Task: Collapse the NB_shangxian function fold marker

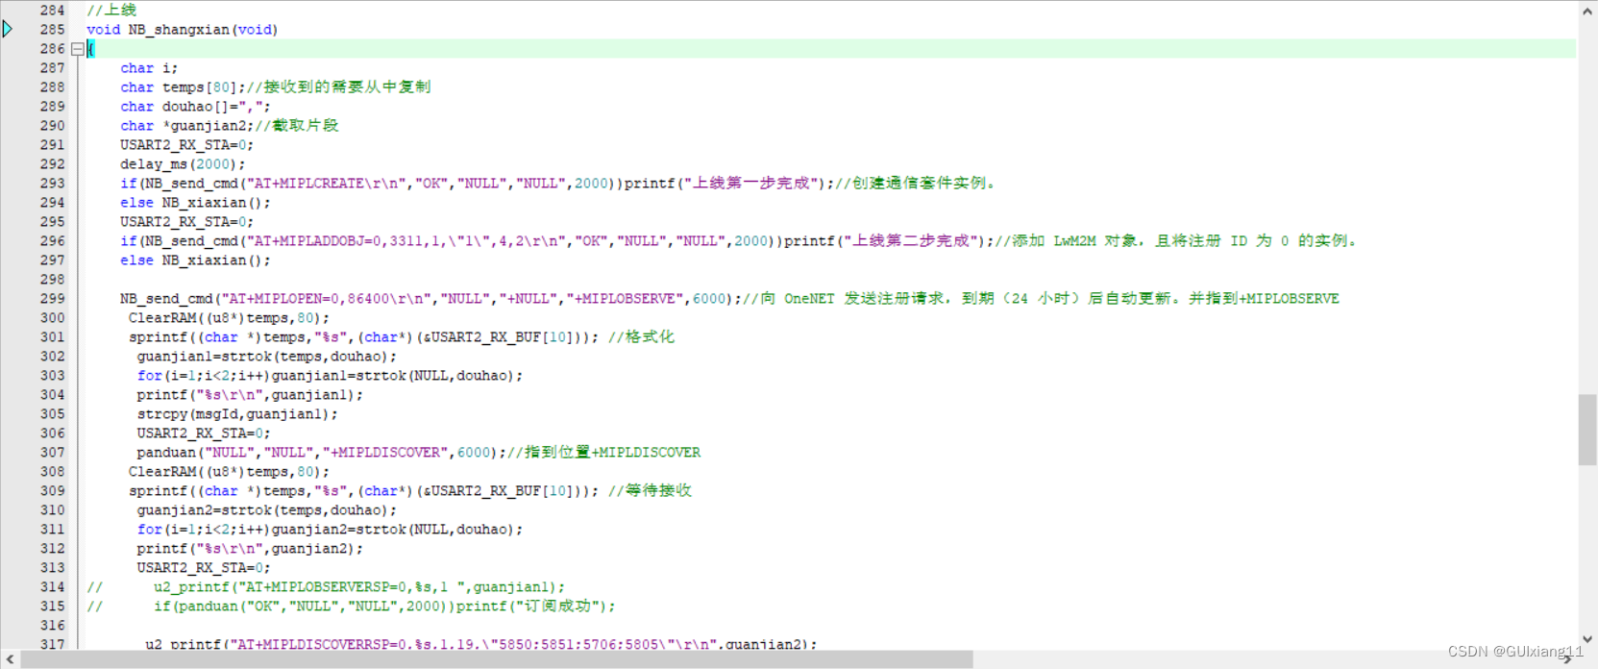Action: (78, 49)
